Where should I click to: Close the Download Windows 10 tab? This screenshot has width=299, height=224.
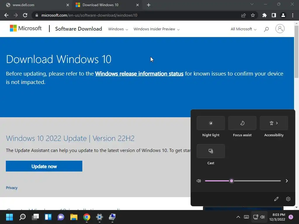tap(138, 5)
